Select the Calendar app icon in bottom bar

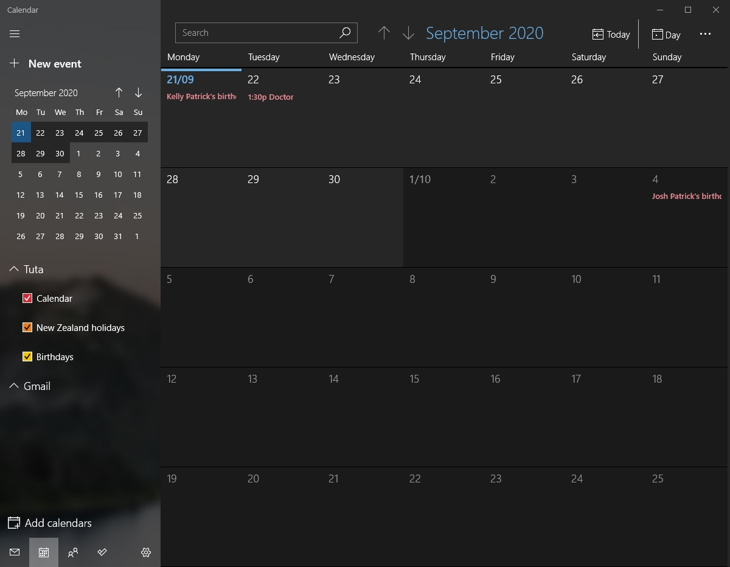click(x=44, y=552)
